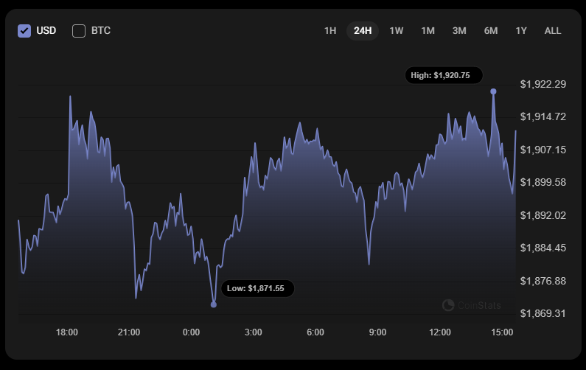The width and height of the screenshot is (586, 370).
Task: Click the BTC label text
Action: pyautogui.click(x=101, y=31)
